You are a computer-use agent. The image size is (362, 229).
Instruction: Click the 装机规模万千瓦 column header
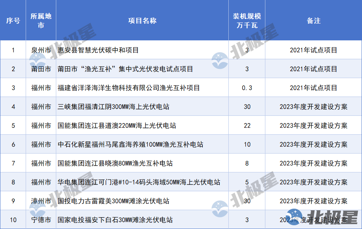point(247,21)
